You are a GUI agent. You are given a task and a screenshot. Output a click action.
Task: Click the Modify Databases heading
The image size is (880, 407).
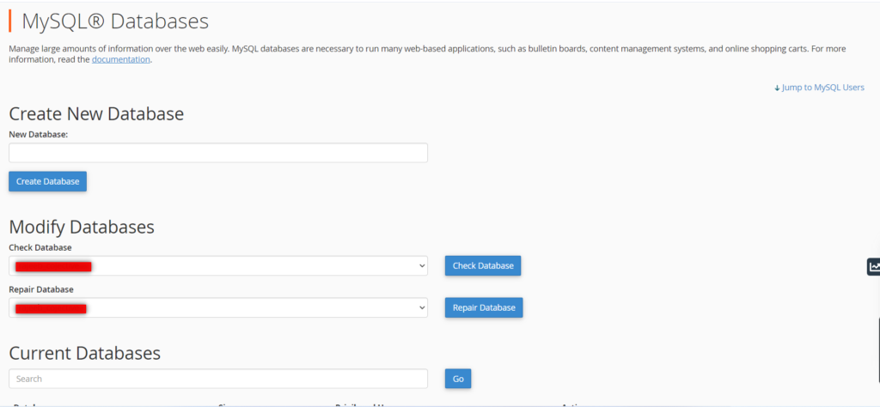(82, 227)
